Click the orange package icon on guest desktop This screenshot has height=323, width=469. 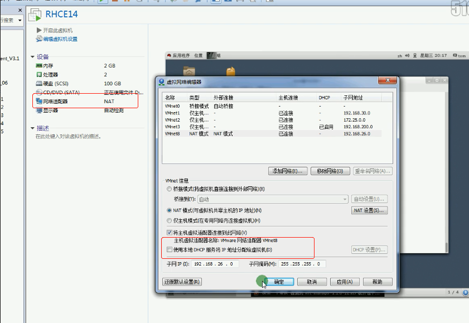231,71
